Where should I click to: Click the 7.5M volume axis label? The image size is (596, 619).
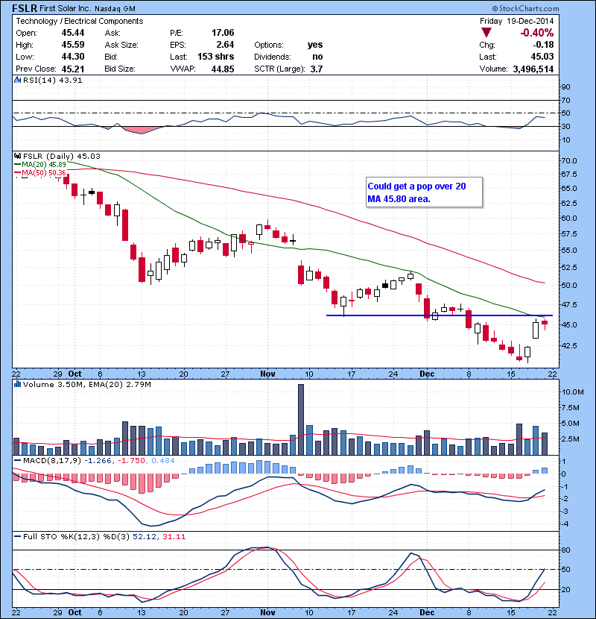(571, 407)
